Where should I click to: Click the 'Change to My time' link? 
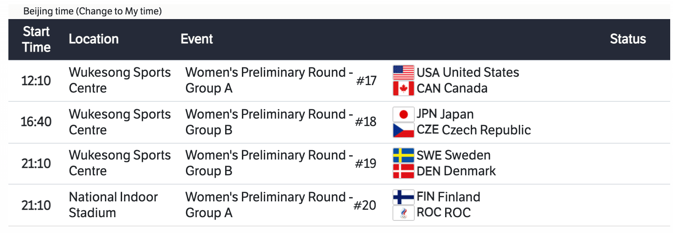click(x=120, y=12)
